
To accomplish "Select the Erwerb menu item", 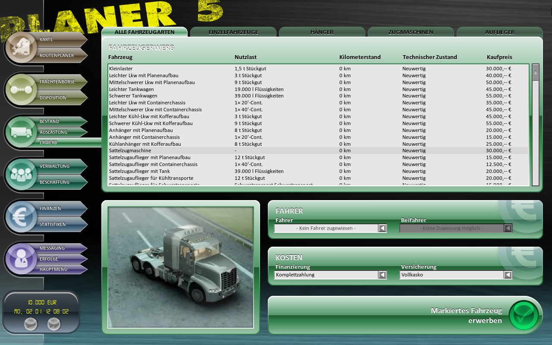I will pyautogui.click(x=69, y=142).
